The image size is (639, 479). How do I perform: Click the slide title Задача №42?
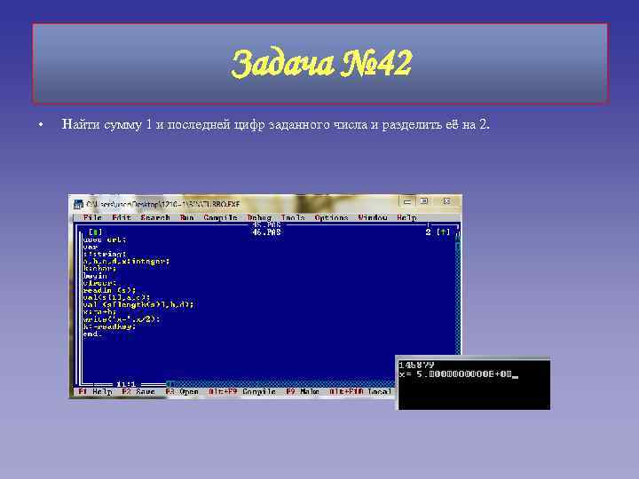321,63
